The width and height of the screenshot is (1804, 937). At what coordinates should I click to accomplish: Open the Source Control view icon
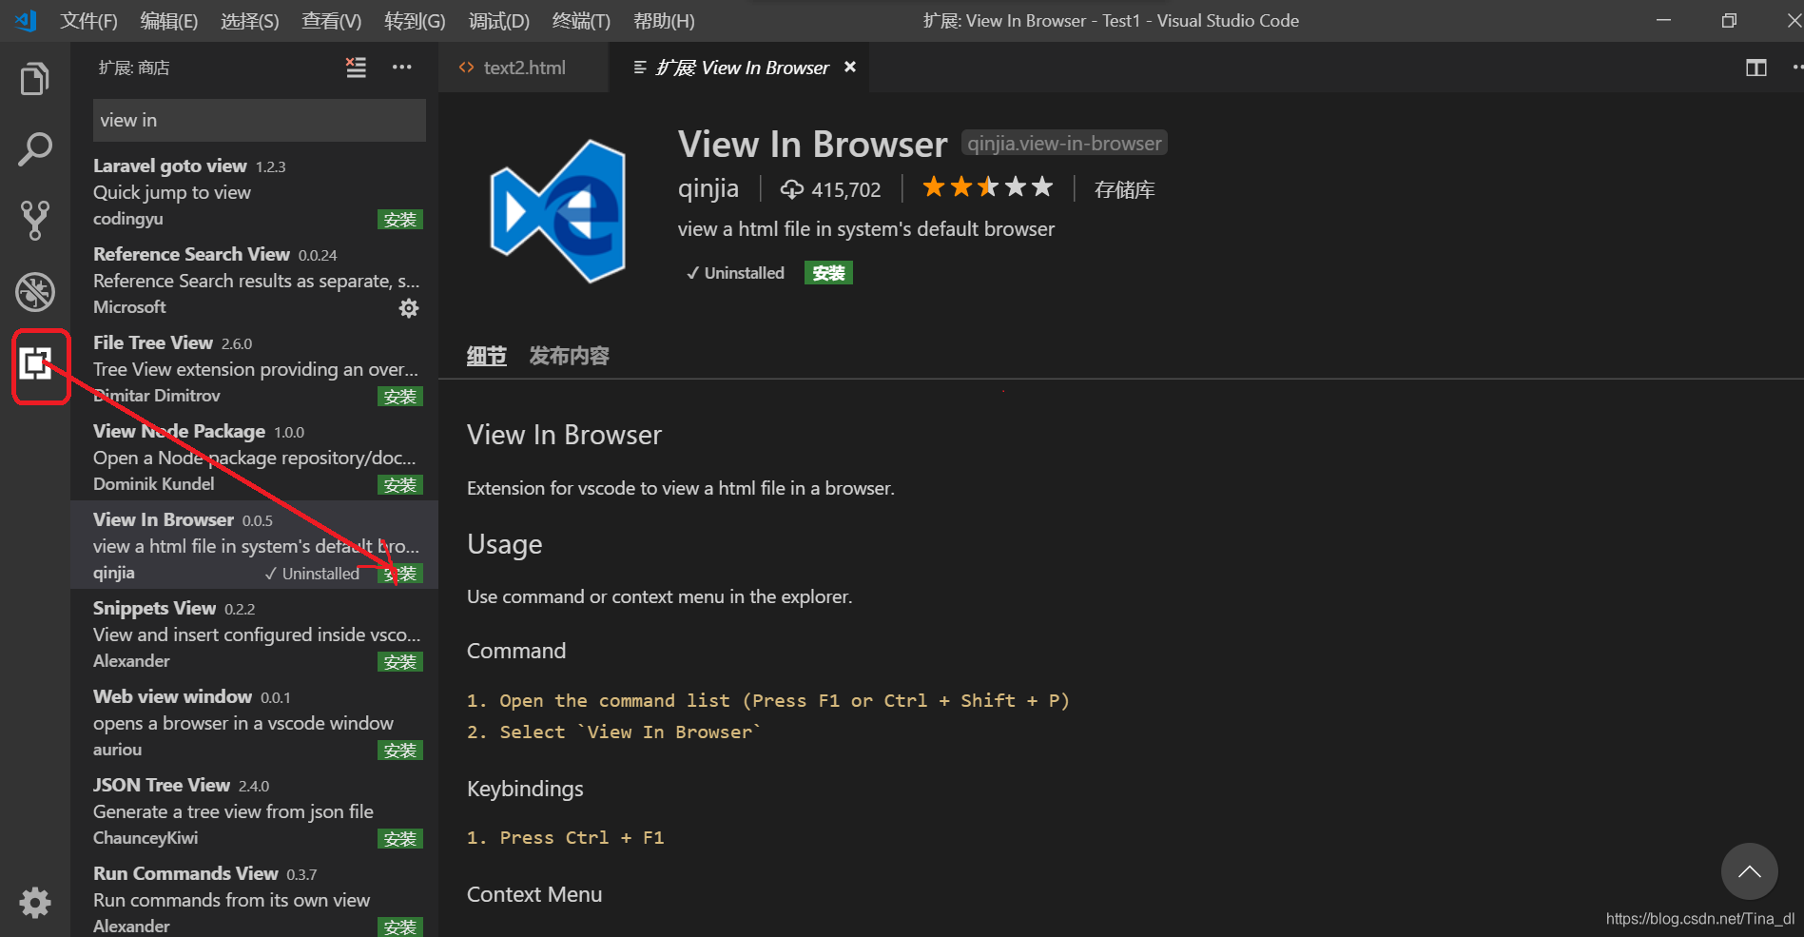coord(35,221)
